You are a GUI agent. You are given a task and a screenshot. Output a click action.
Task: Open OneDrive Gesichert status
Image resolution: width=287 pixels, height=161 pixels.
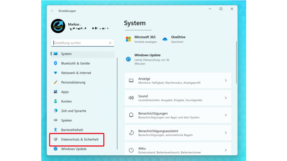point(174,39)
